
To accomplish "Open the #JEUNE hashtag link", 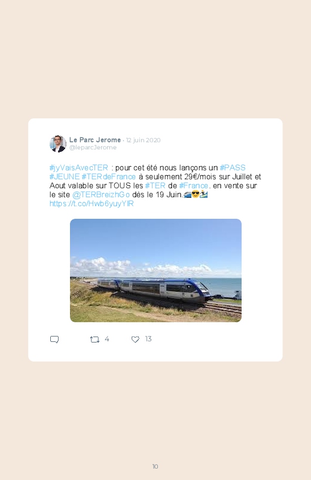I will pos(65,176).
